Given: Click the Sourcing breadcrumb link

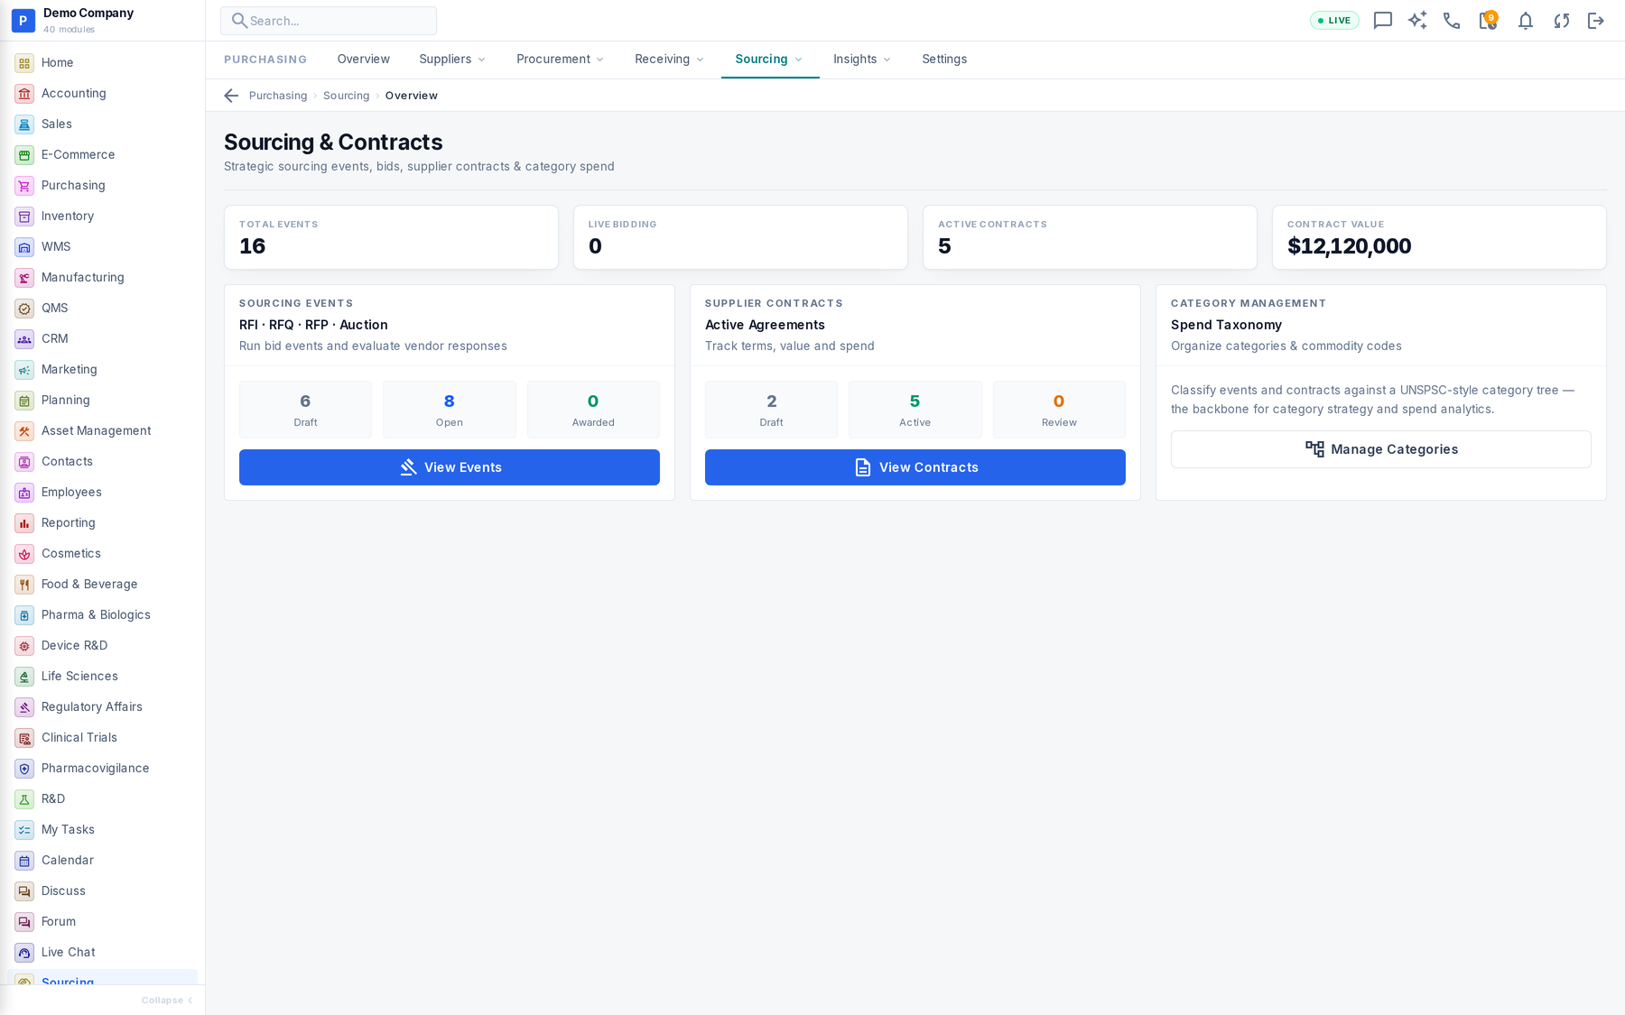Looking at the screenshot, I should pyautogui.click(x=347, y=96).
